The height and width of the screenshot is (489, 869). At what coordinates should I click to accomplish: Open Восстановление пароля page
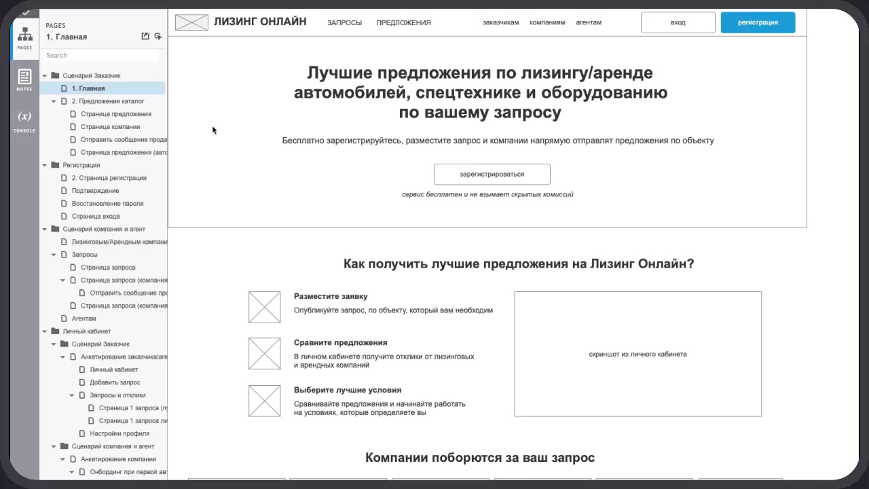pyautogui.click(x=107, y=203)
